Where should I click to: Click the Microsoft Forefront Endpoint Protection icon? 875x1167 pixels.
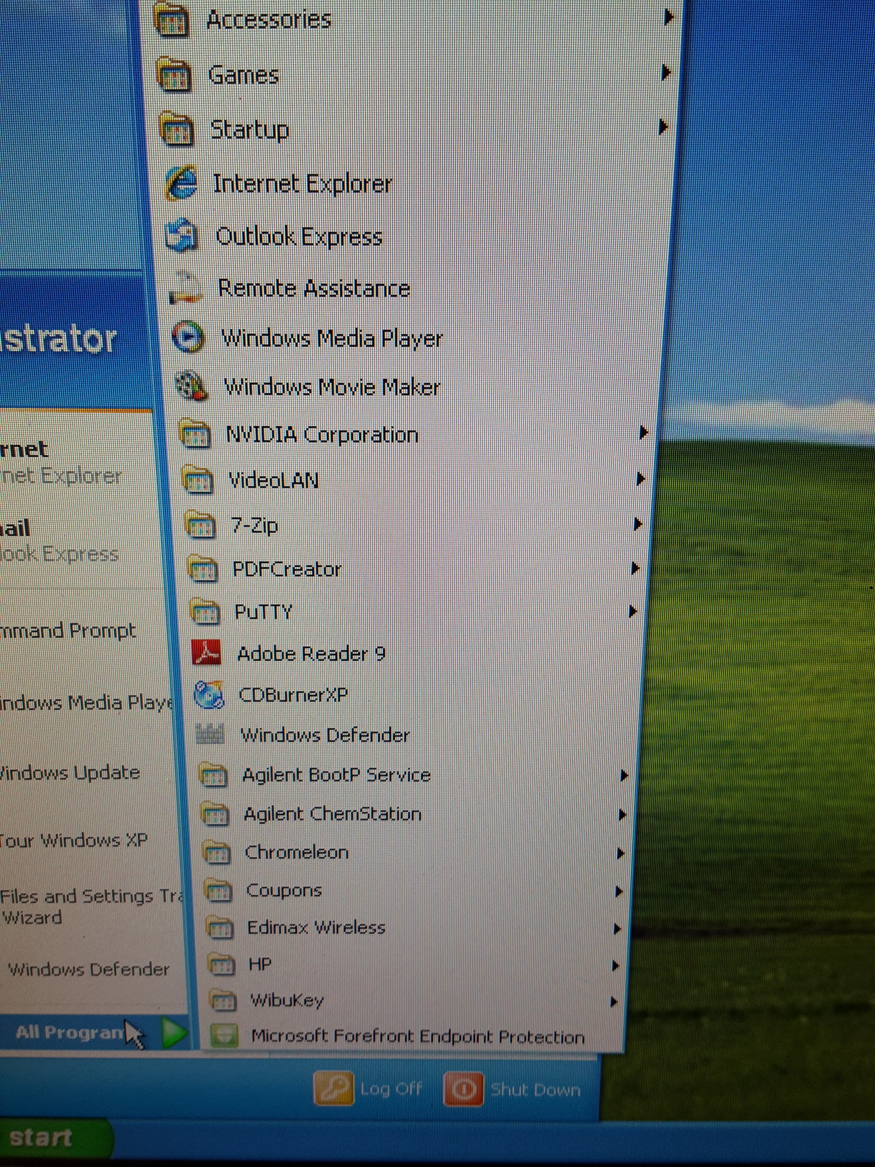point(223,1035)
